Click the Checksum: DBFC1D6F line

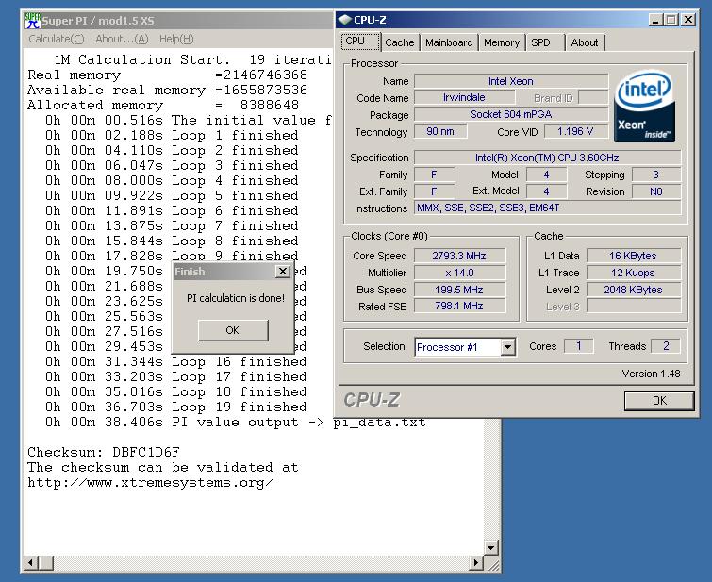[x=104, y=452]
